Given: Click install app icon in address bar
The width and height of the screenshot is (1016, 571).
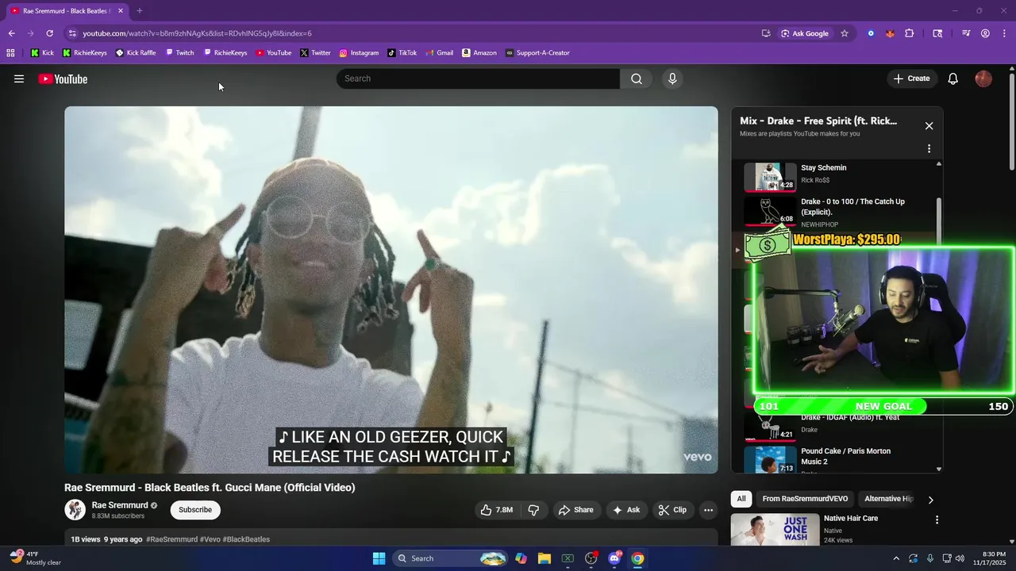Looking at the screenshot, I should coord(766,33).
